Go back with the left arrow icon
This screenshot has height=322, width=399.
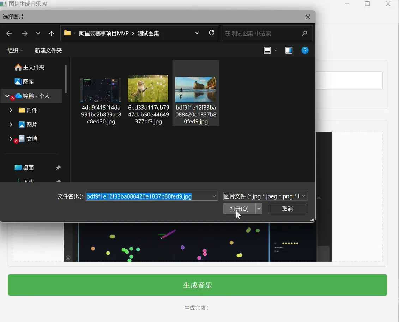9,33
